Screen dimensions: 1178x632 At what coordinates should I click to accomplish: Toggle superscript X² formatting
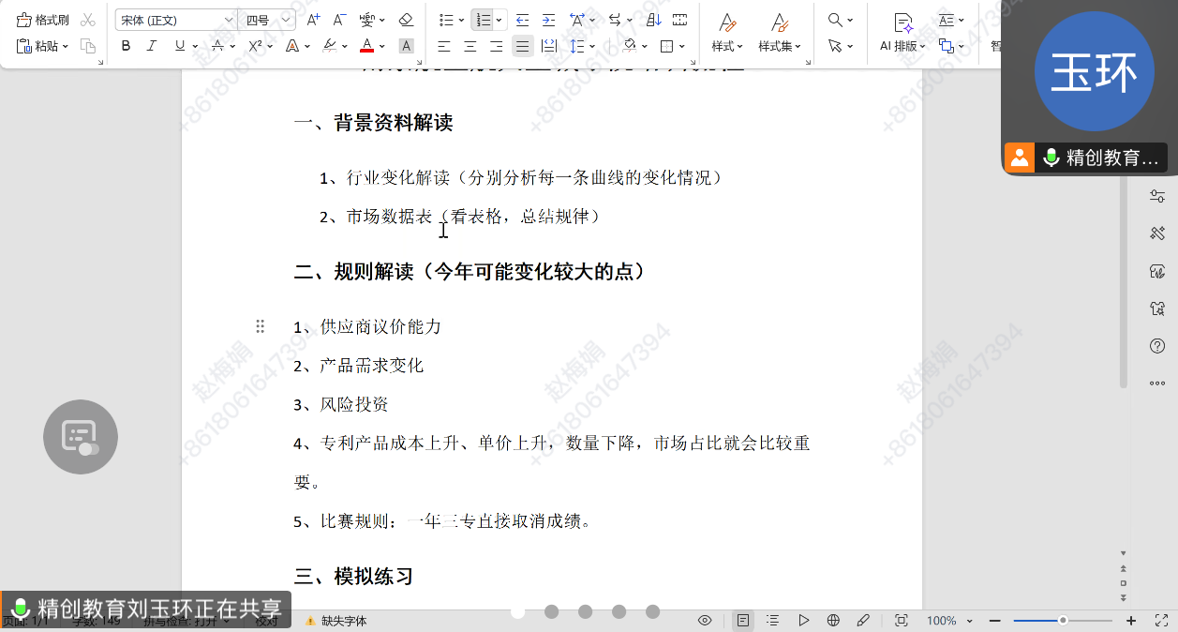[x=255, y=46]
